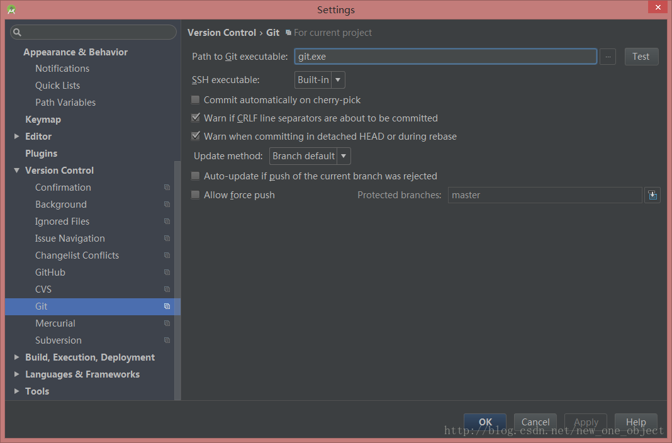
Task: Click the Apply button
Action: [586, 422]
